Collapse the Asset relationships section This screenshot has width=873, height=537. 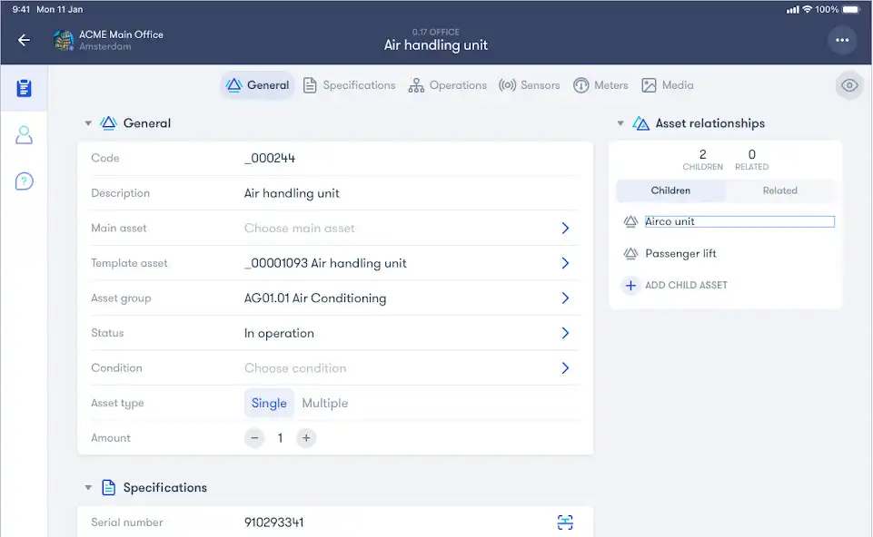(x=620, y=123)
